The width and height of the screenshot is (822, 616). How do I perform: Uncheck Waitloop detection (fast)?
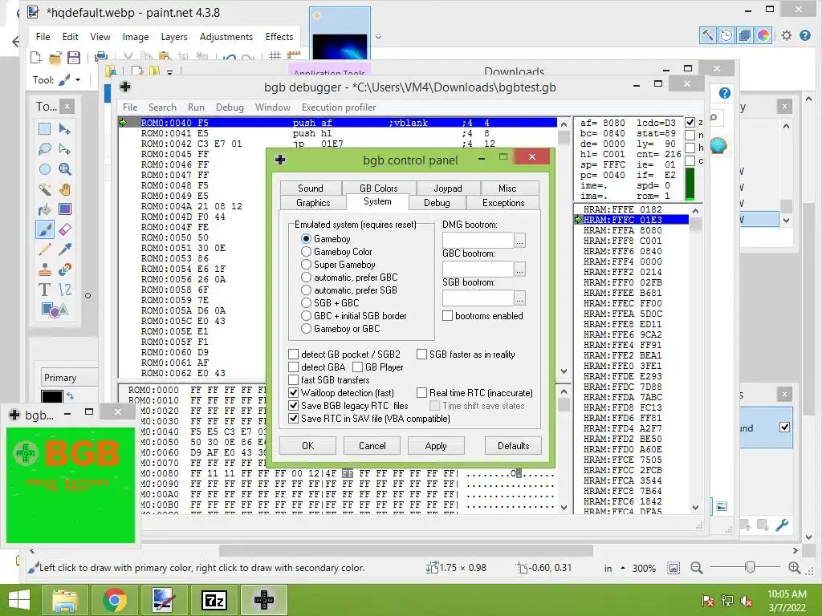click(294, 392)
